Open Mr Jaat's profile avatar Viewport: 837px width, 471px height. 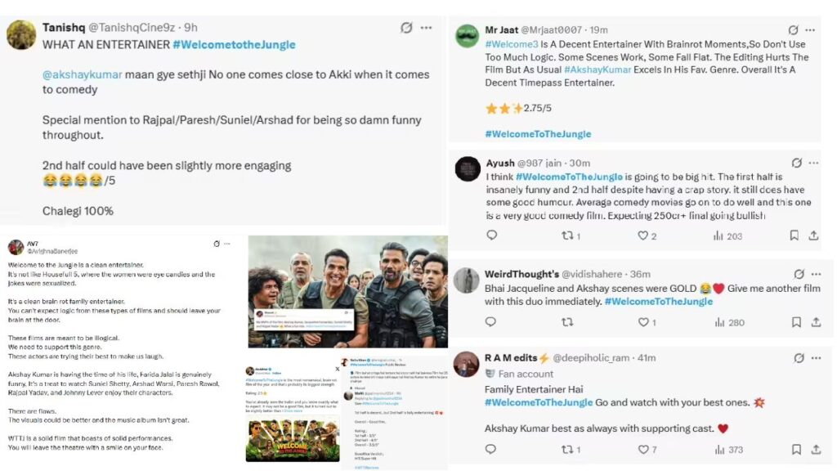tap(467, 36)
